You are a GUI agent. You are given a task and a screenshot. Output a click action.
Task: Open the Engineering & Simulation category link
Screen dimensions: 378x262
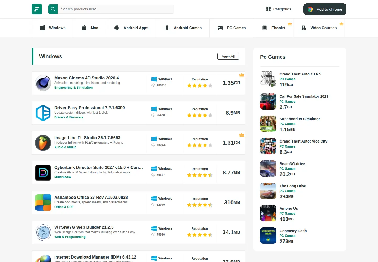tap(73, 88)
